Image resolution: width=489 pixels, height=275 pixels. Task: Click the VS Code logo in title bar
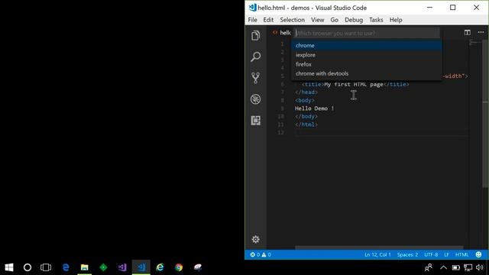tap(252, 8)
